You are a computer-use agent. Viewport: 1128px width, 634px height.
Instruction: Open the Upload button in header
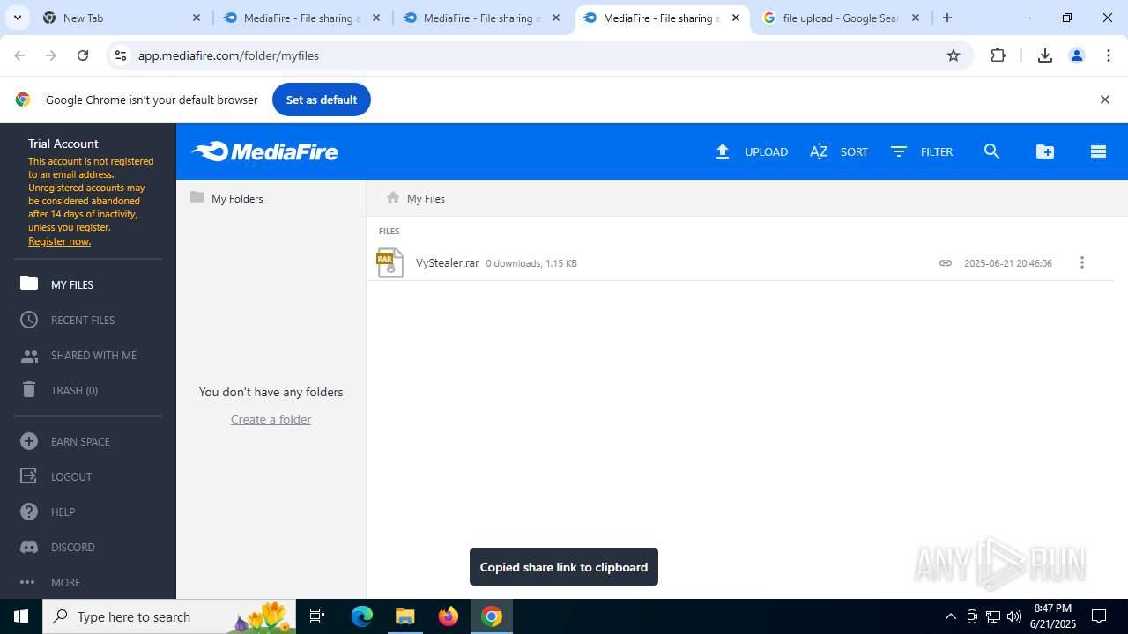[752, 151]
